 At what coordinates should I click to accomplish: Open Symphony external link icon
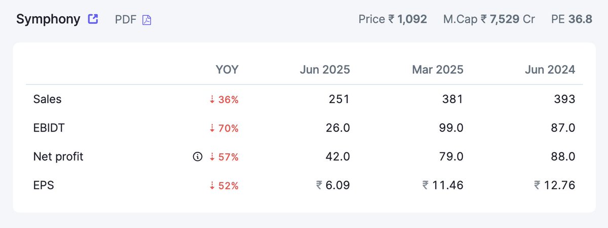93,19
